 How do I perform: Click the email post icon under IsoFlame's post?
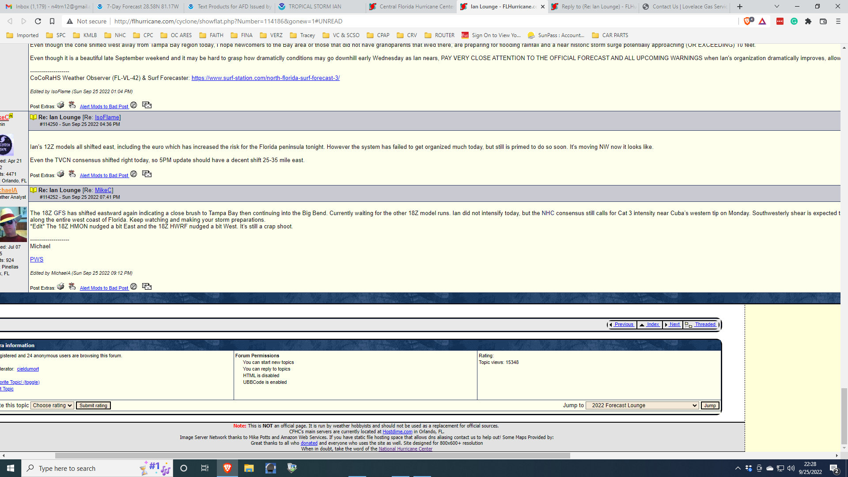coord(147,105)
